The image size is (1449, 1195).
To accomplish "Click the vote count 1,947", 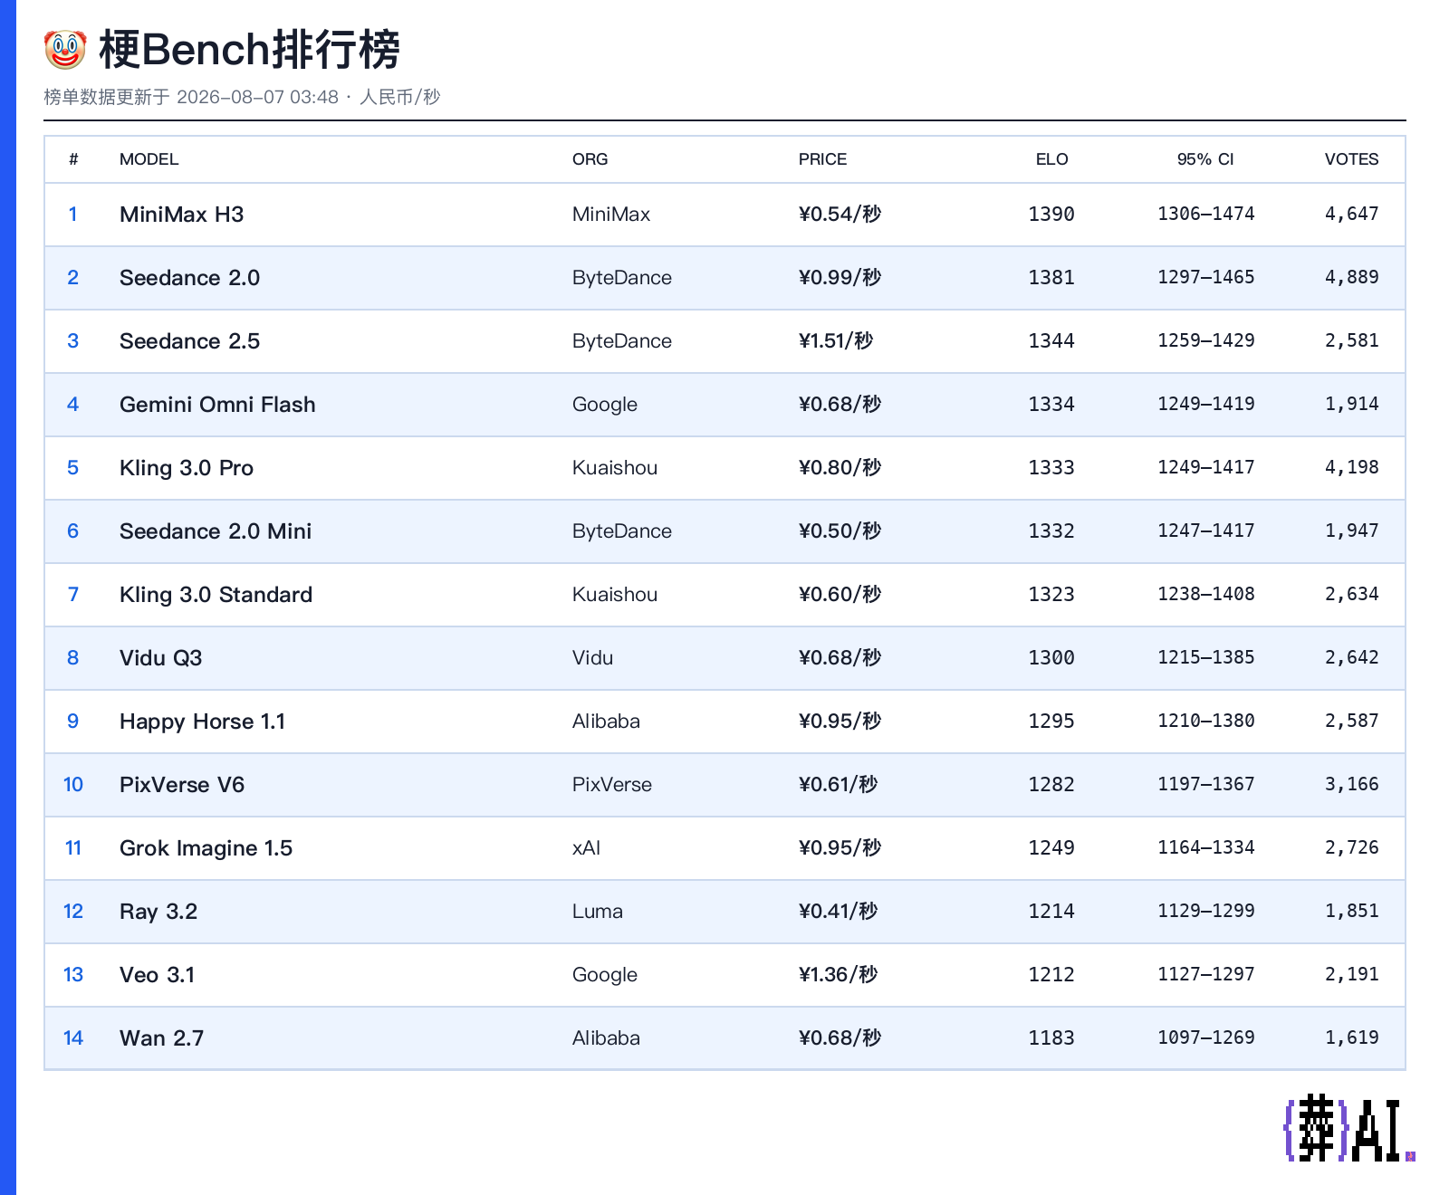I will tap(1352, 531).
